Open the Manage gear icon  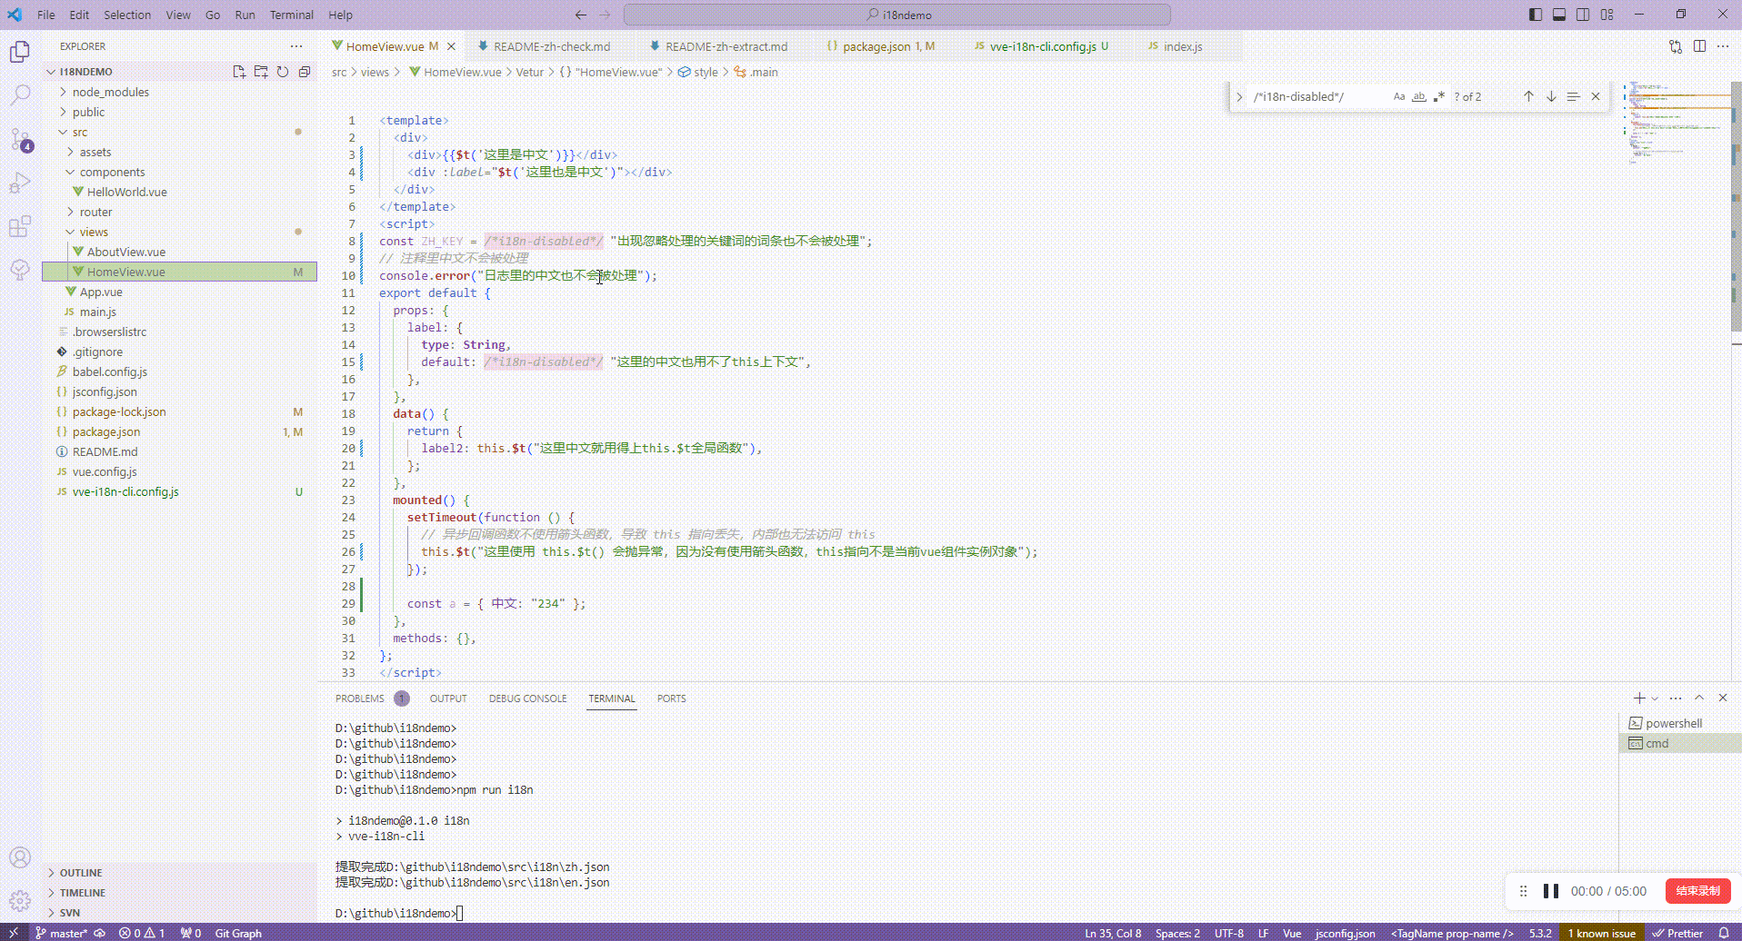pos(20,901)
